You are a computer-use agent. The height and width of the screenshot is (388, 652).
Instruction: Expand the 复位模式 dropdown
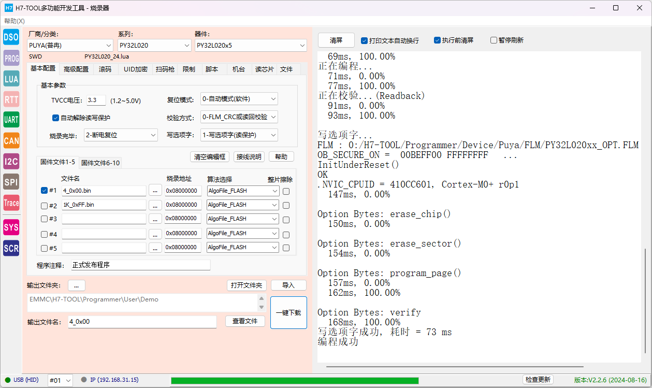tap(239, 98)
